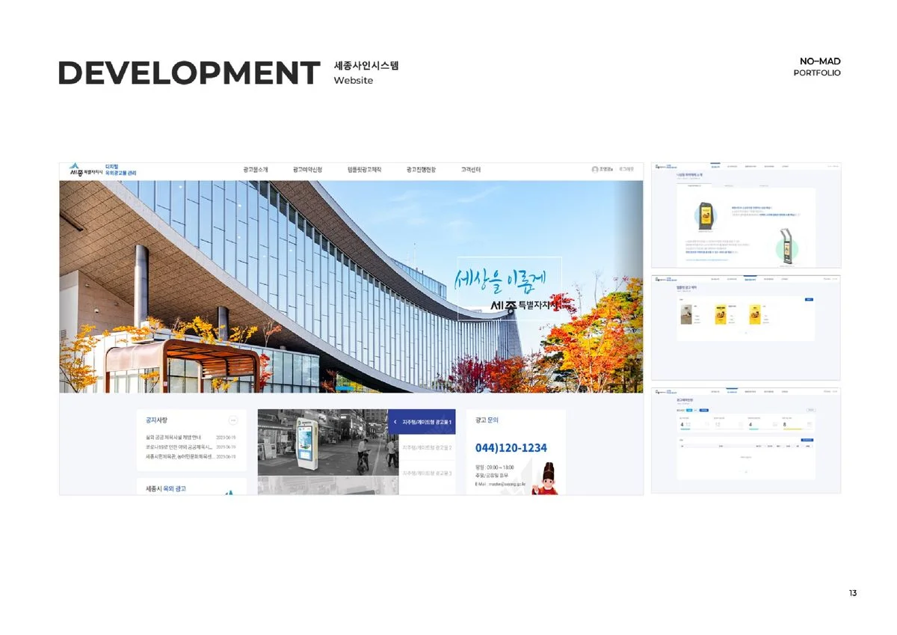Click the cartoon mascot character icon
The width and height of the screenshot is (897, 635).
click(x=544, y=479)
